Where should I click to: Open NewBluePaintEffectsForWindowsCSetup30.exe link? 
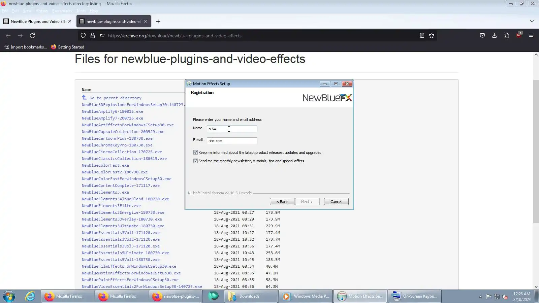coord(130,280)
